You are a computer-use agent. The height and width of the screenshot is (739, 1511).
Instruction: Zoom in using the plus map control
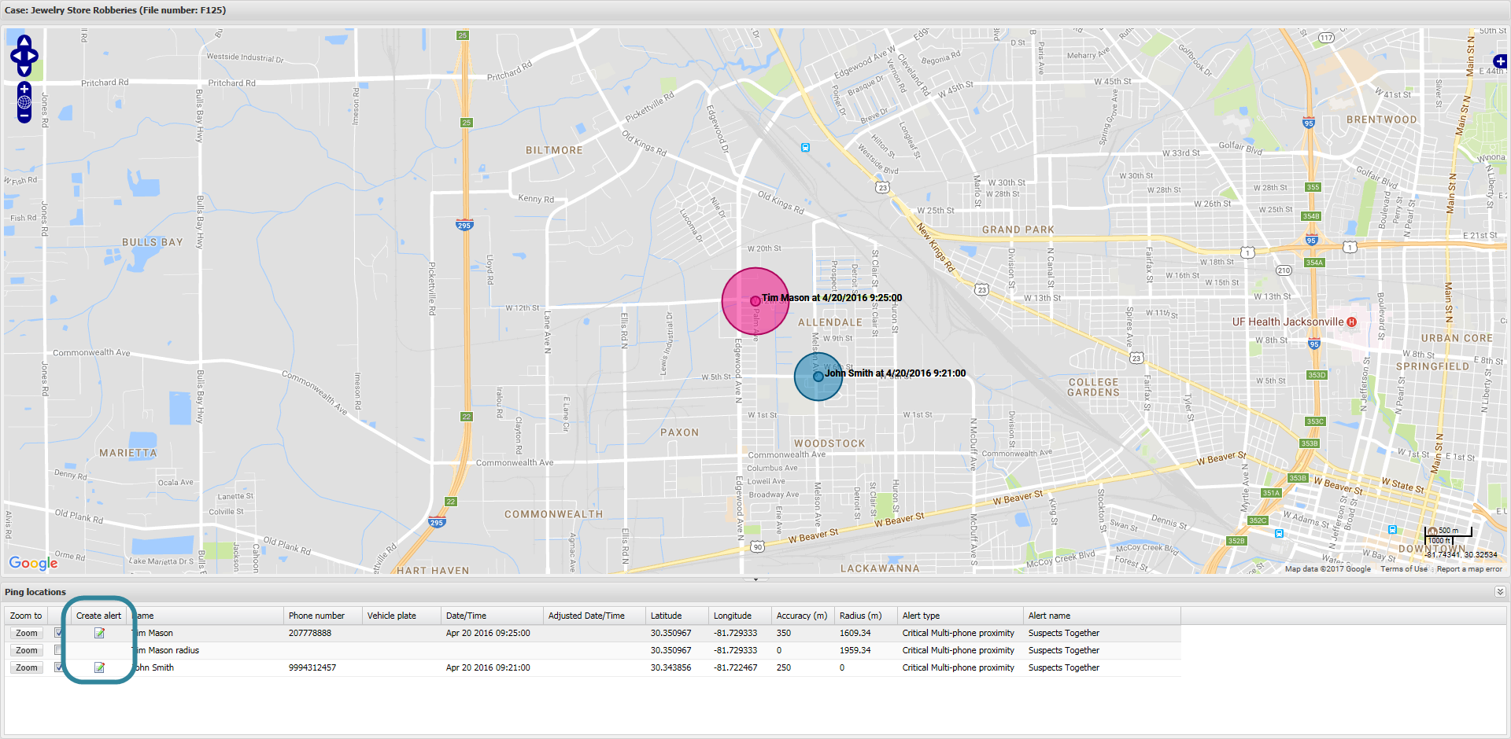(x=24, y=89)
